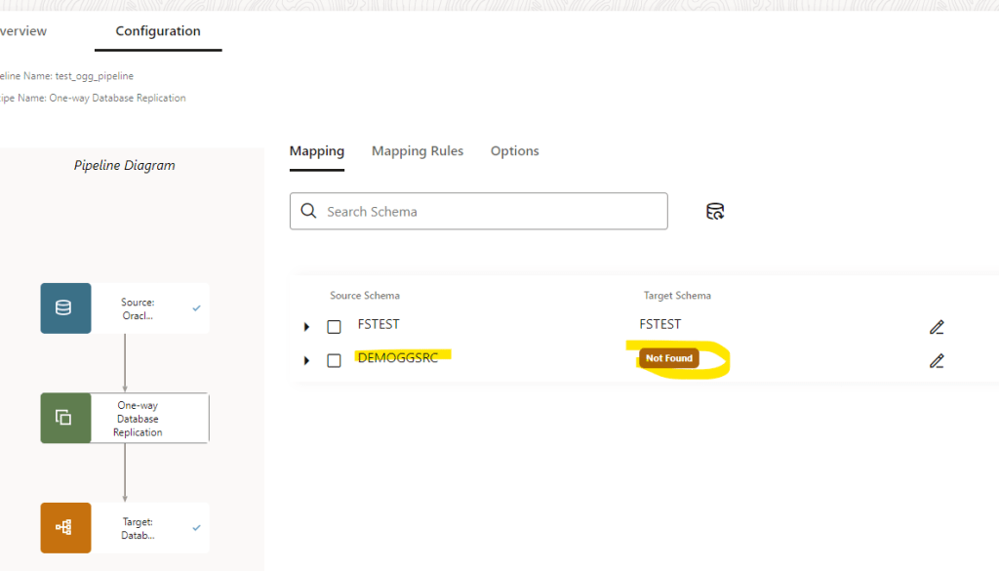The height and width of the screenshot is (571, 999).
Task: Select the Configuration tab
Action: tap(158, 31)
